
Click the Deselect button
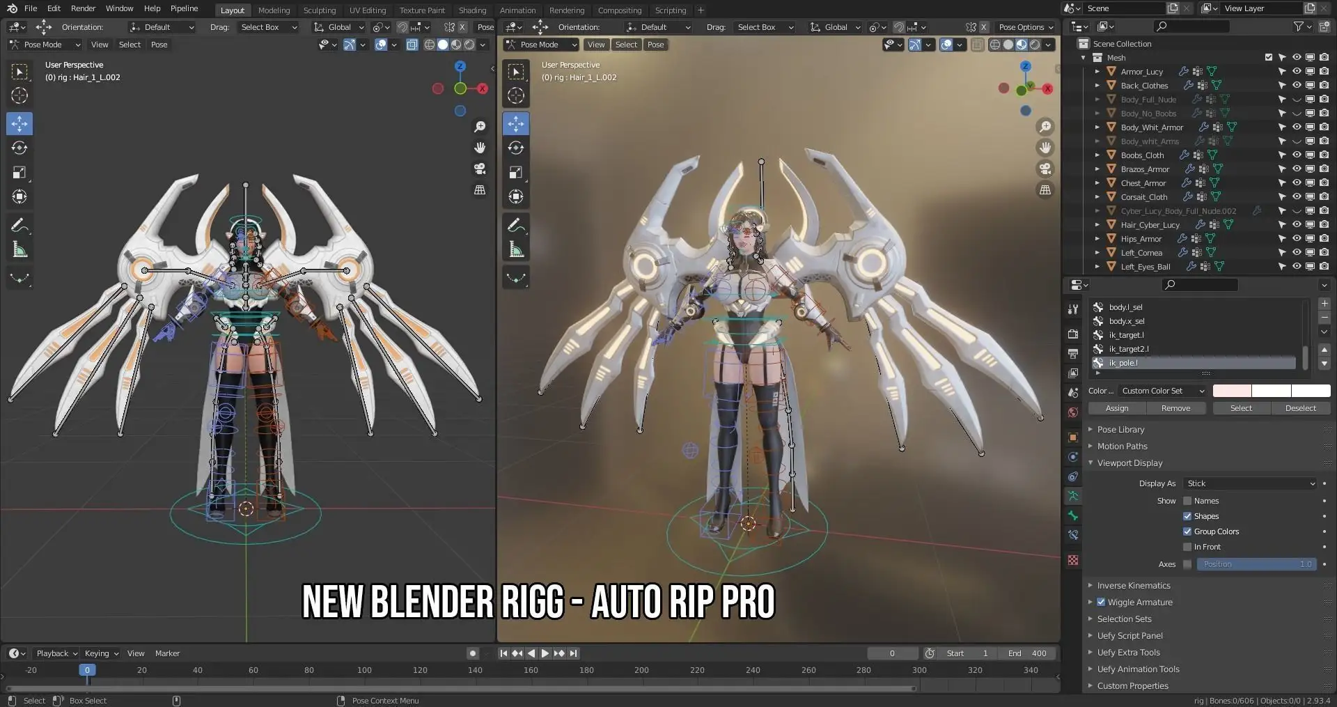[1300, 408]
